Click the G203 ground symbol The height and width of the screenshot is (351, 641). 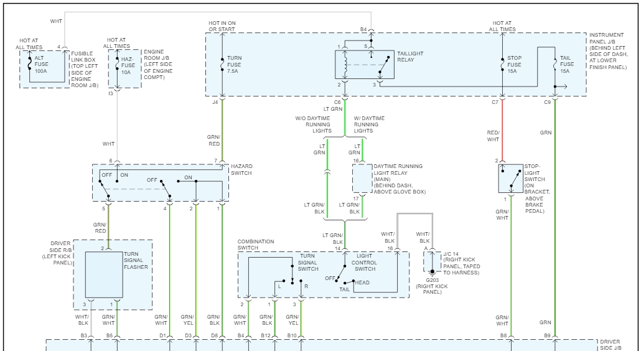[x=432, y=272]
